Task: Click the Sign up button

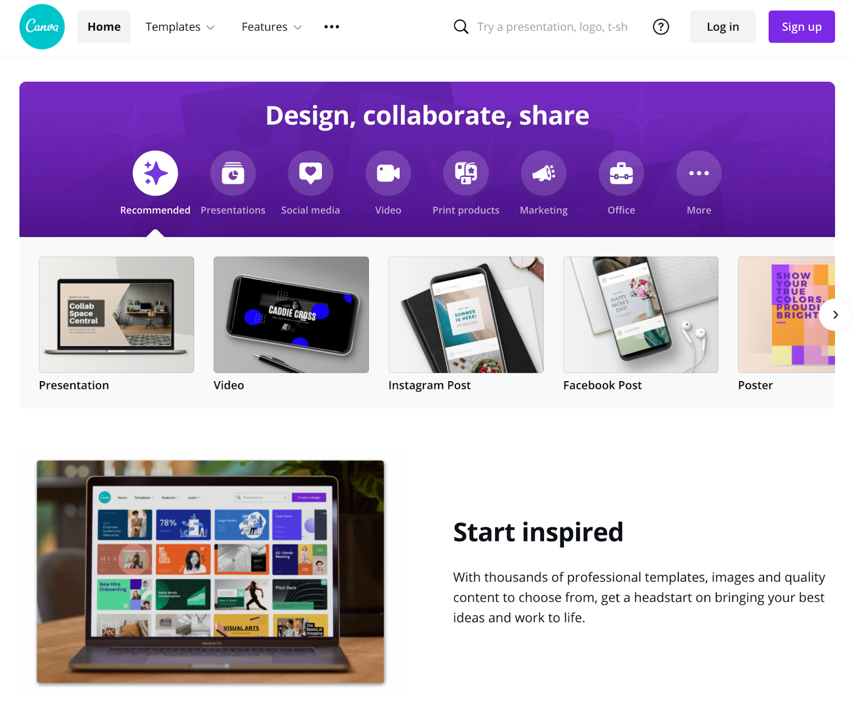Action: pyautogui.click(x=801, y=27)
